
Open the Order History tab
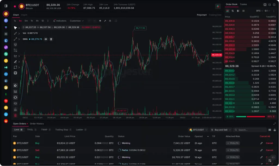[x=37, y=124]
